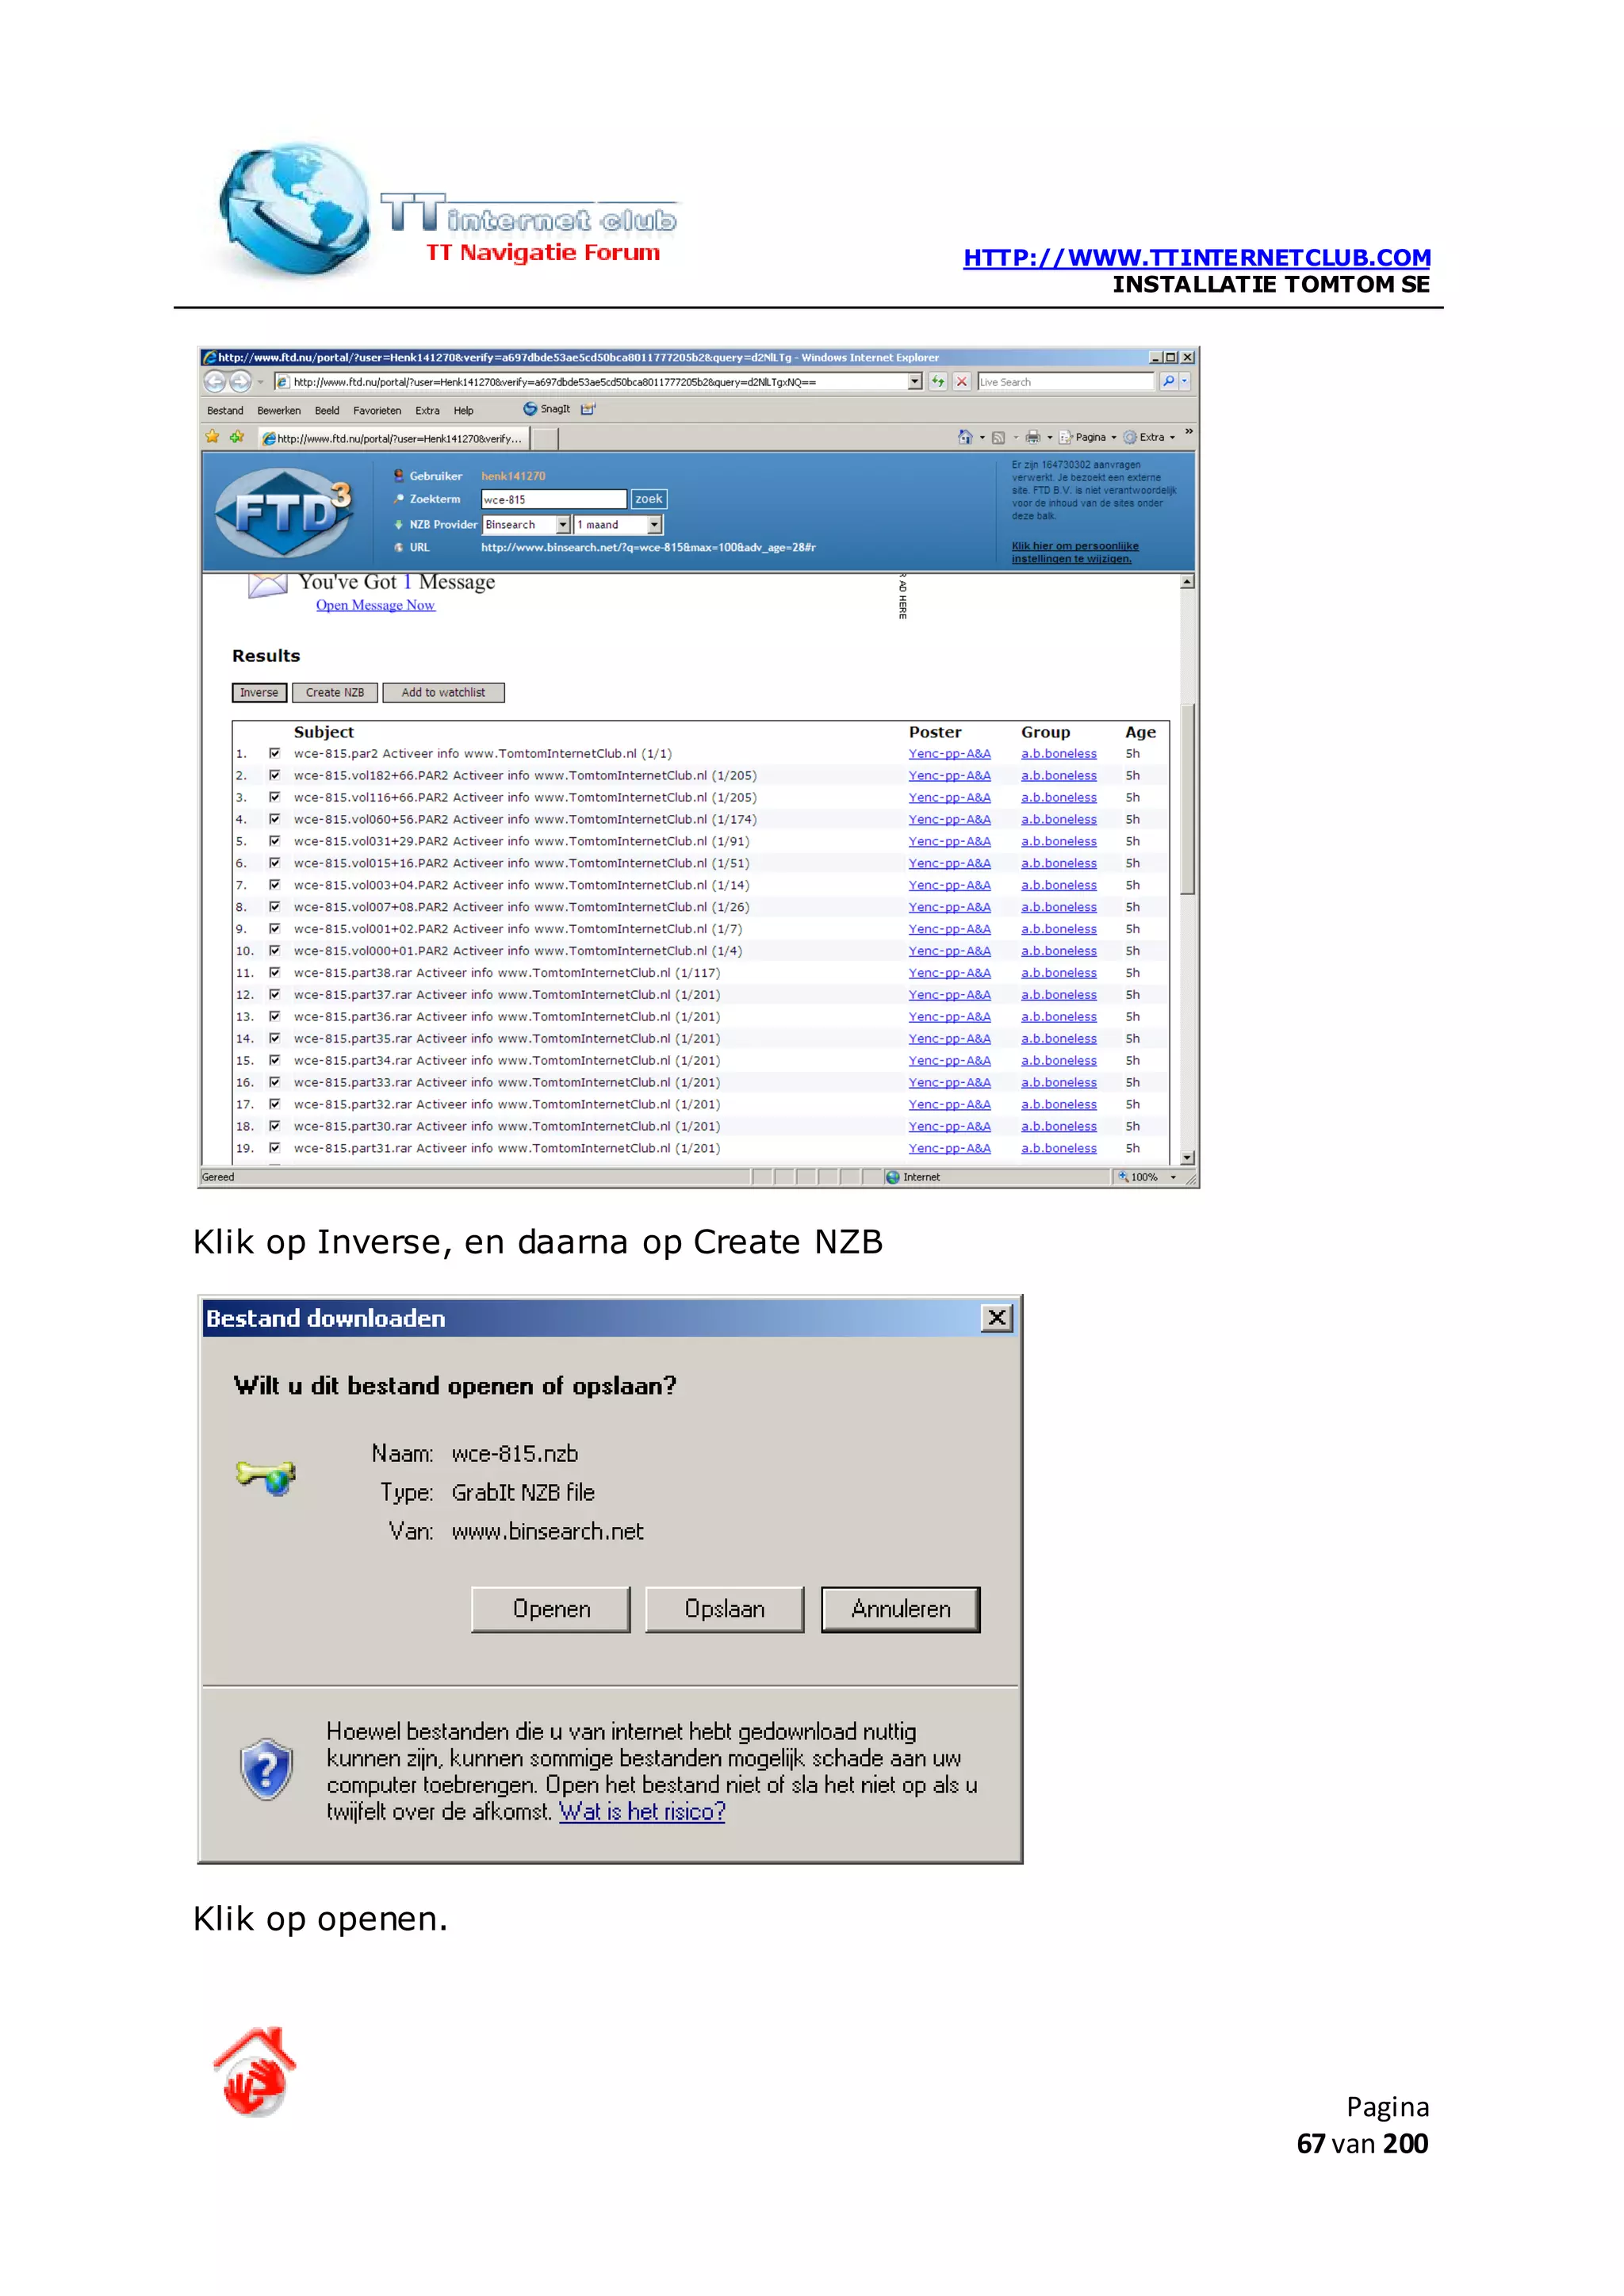The width and height of the screenshot is (1624, 2296).
Task: Open the Live Search provider dropdown arrow
Action: point(1185,381)
